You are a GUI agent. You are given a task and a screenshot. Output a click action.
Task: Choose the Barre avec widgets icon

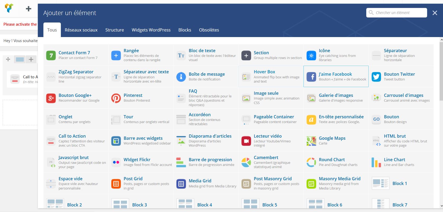(x=116, y=141)
